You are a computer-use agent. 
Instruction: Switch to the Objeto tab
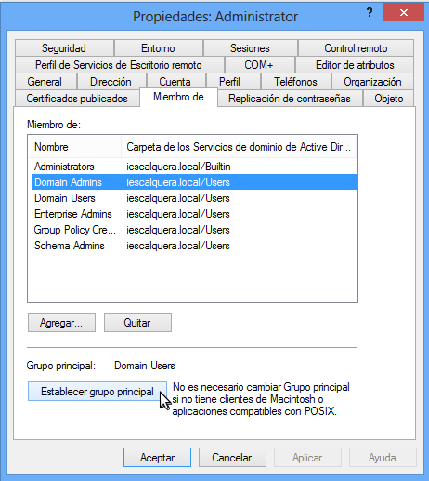[389, 99]
